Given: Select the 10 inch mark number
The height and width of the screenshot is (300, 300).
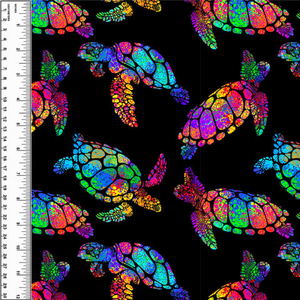Looking at the screenshot, I should tap(18, 247).
